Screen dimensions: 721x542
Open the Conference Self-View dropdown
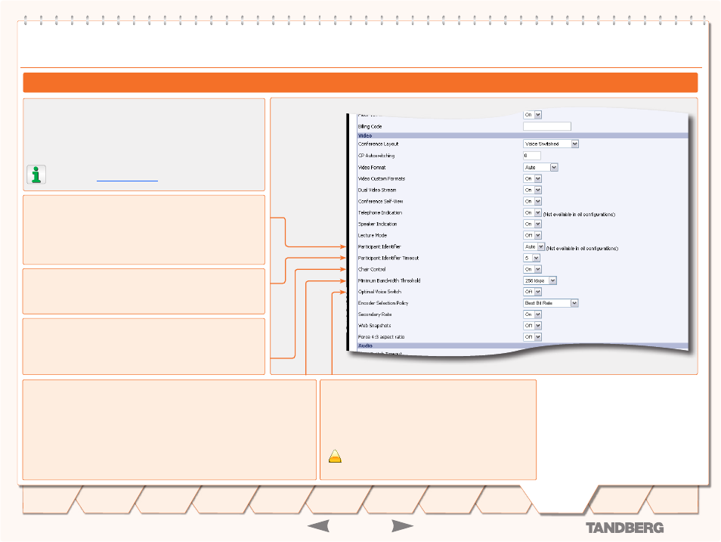tap(533, 202)
